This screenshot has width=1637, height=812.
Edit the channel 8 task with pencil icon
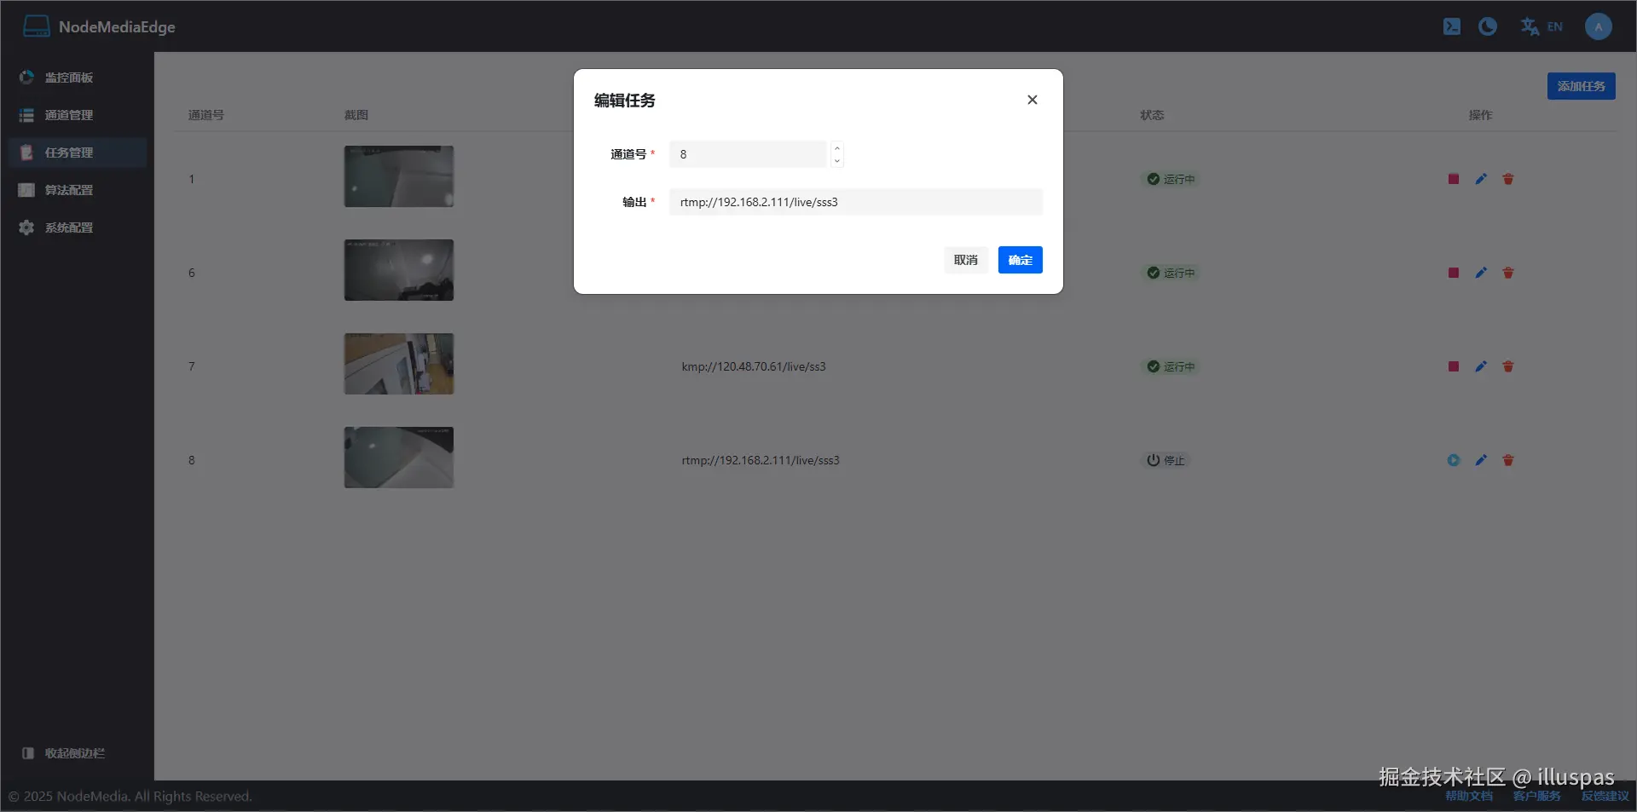(1482, 460)
